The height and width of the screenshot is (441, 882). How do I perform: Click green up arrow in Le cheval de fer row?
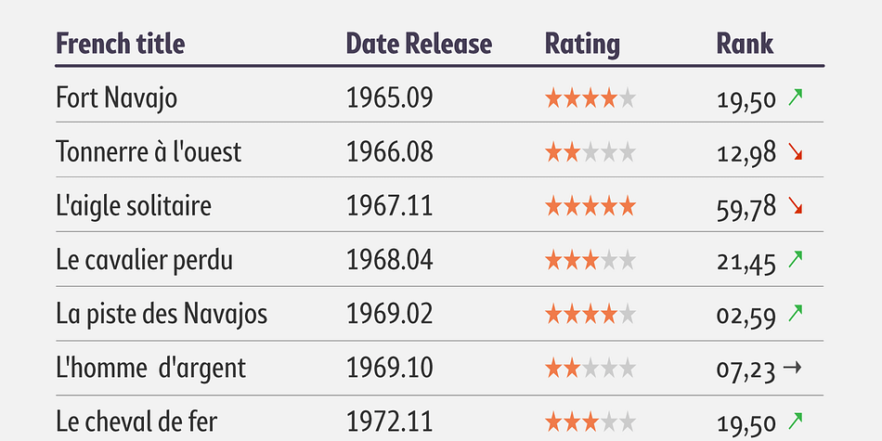(795, 421)
